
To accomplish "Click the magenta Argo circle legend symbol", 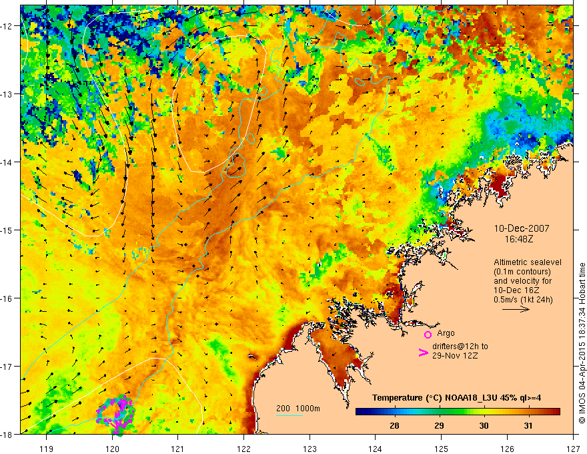I will pyautogui.click(x=428, y=334).
